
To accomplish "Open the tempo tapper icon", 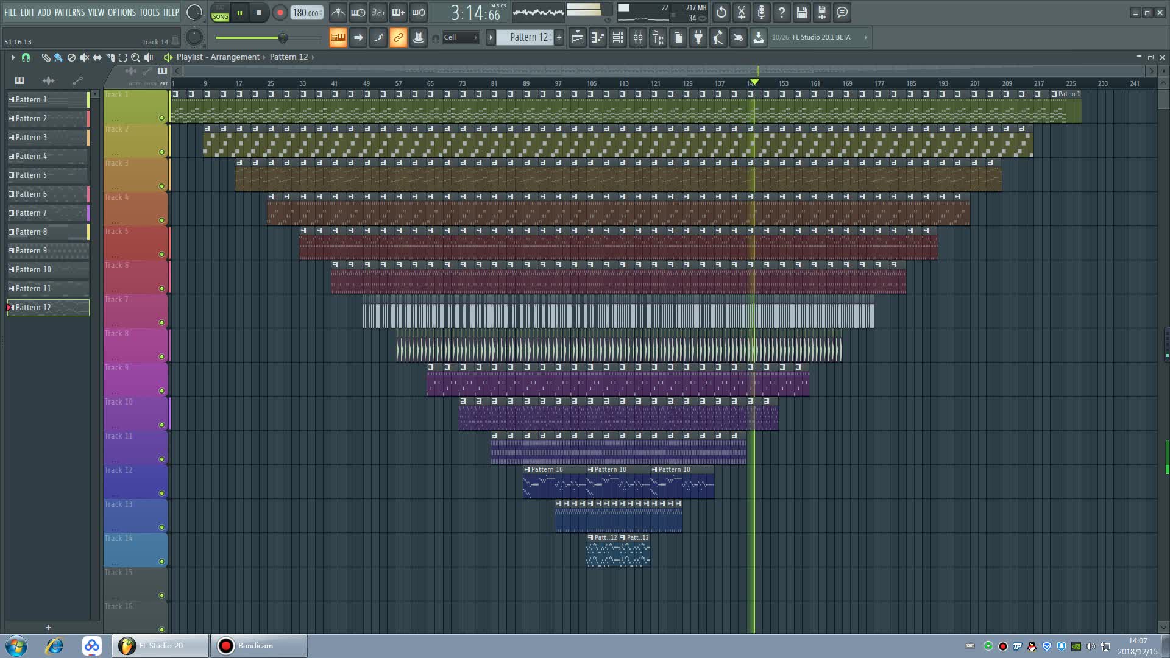I will click(718, 38).
